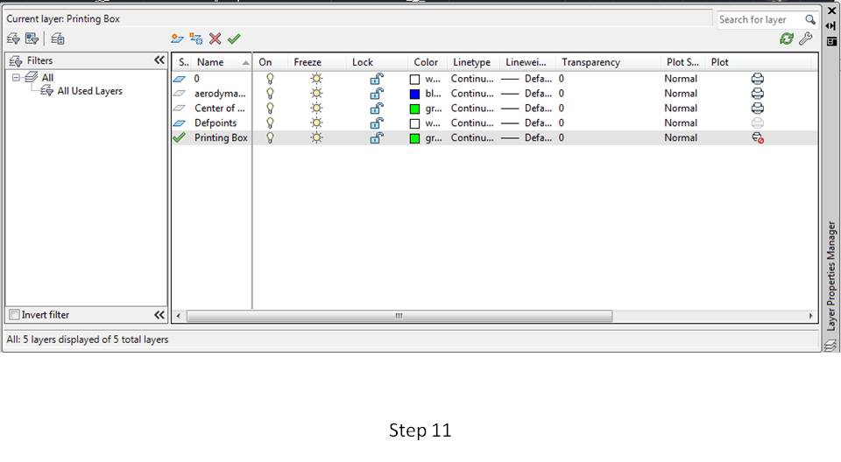Turn off layer 0 light bulb
This screenshot has height=462, width=841.
pyautogui.click(x=271, y=79)
